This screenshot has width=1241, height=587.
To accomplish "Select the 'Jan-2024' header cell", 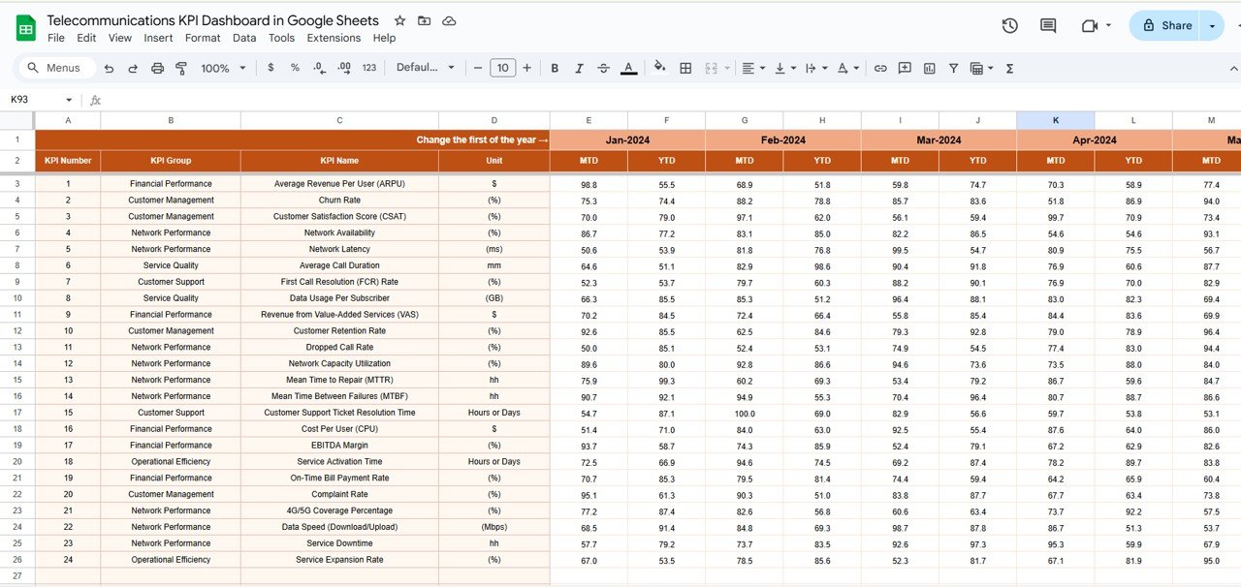I will click(x=627, y=139).
